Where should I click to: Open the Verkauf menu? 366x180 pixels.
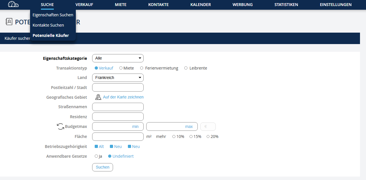(x=84, y=5)
